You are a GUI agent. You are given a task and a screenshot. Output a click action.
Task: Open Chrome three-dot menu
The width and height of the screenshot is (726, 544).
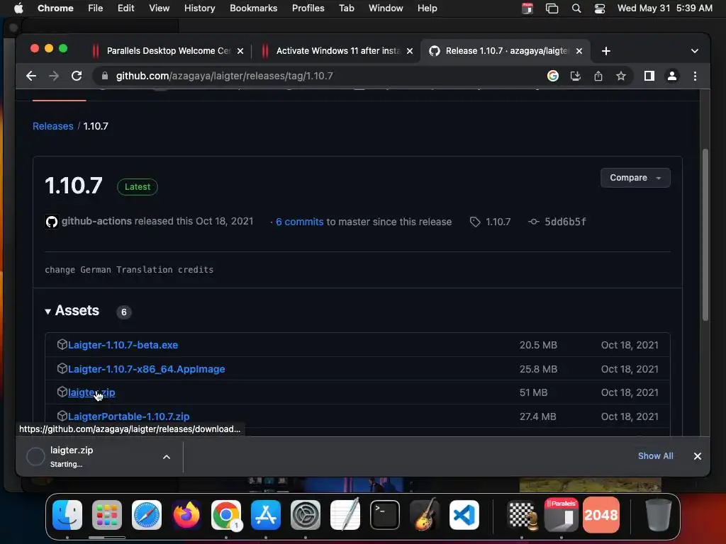tap(695, 76)
